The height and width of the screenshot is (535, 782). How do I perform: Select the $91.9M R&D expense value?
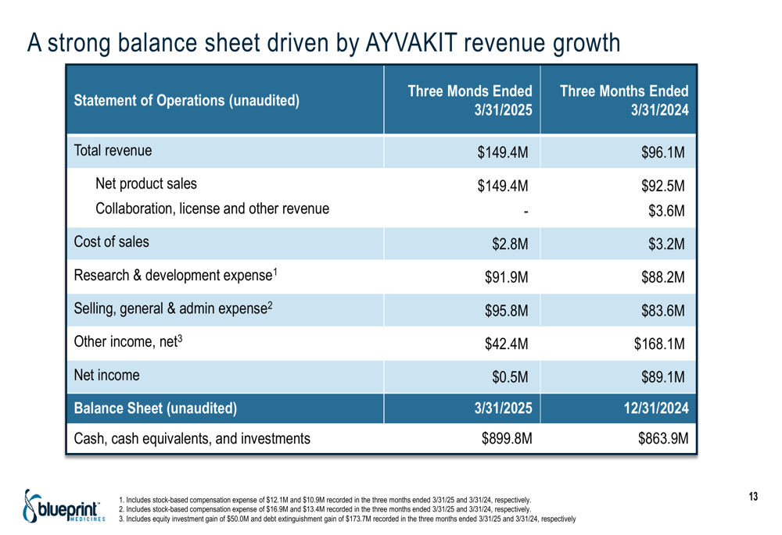(x=506, y=277)
